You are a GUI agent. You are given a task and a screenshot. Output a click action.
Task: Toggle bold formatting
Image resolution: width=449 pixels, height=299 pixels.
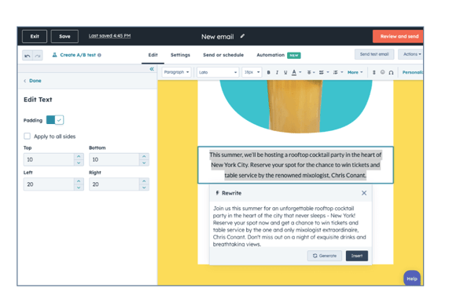pyautogui.click(x=268, y=72)
